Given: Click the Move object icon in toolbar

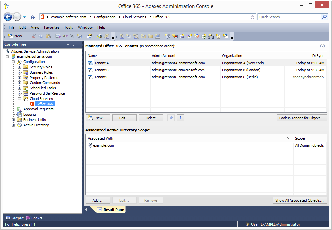Looking at the screenshot, I should (80, 36).
